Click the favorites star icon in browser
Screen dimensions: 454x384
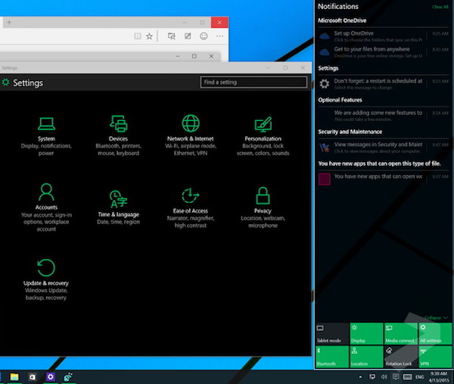(x=149, y=36)
